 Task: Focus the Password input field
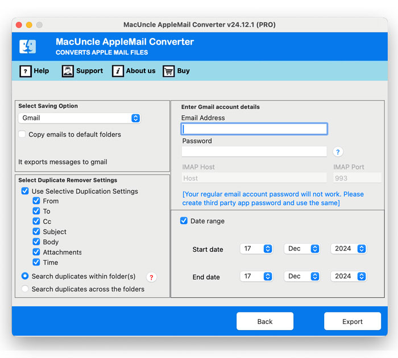pos(254,152)
